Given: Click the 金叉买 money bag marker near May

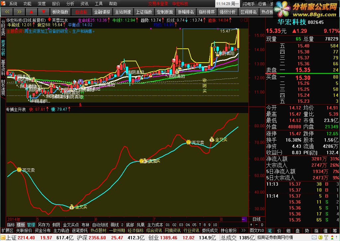Looking at the screenshot, I should 72,207.
